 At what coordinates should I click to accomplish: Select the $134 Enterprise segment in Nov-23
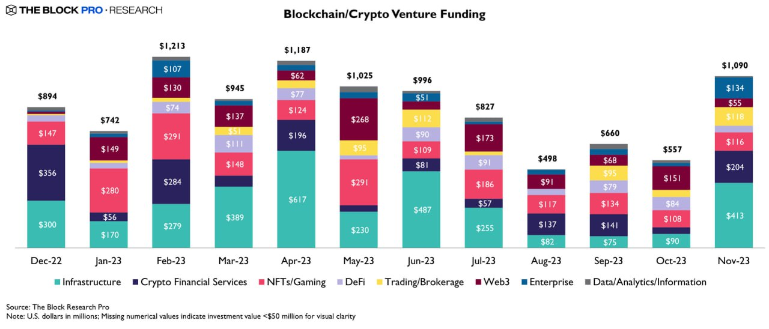coord(734,88)
